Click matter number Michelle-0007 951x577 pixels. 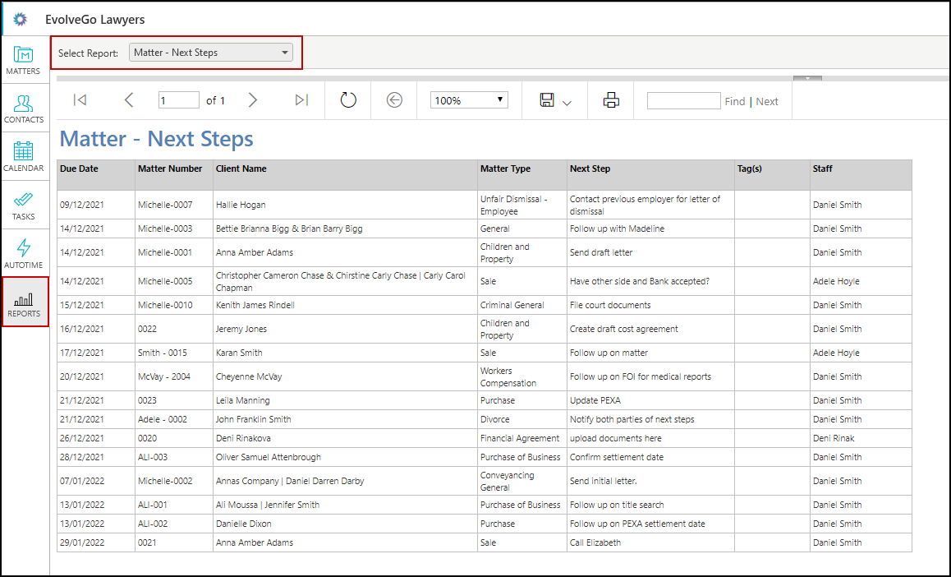[x=165, y=205]
